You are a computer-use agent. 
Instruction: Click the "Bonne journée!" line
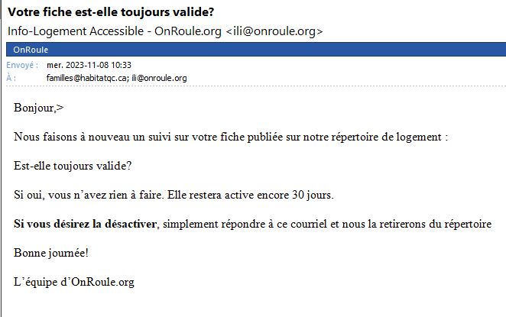coord(51,253)
